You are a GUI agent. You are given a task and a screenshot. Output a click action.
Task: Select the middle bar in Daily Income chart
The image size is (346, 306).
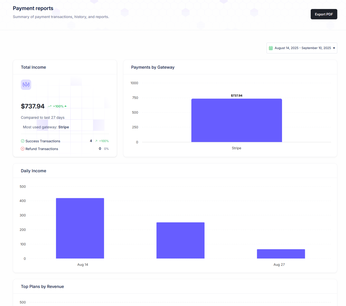tap(180, 240)
